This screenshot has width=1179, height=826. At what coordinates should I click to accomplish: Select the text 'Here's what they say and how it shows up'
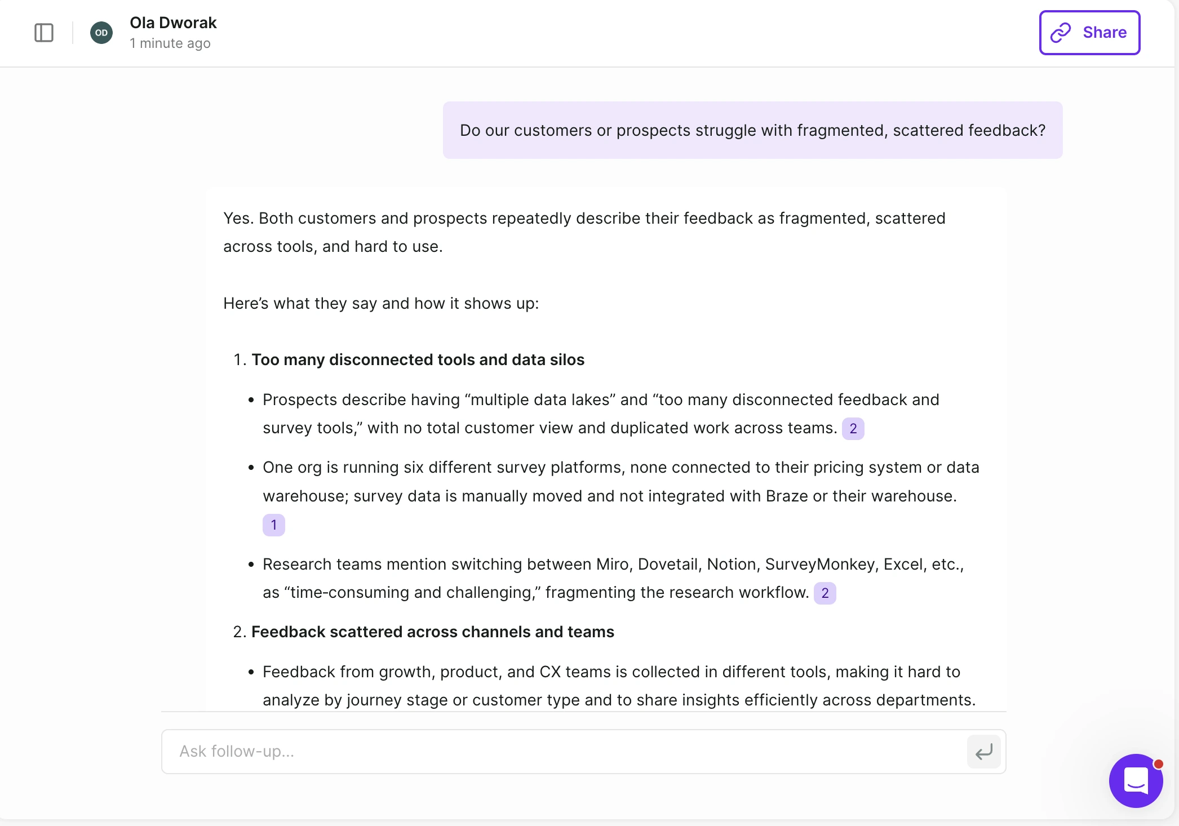(x=381, y=303)
